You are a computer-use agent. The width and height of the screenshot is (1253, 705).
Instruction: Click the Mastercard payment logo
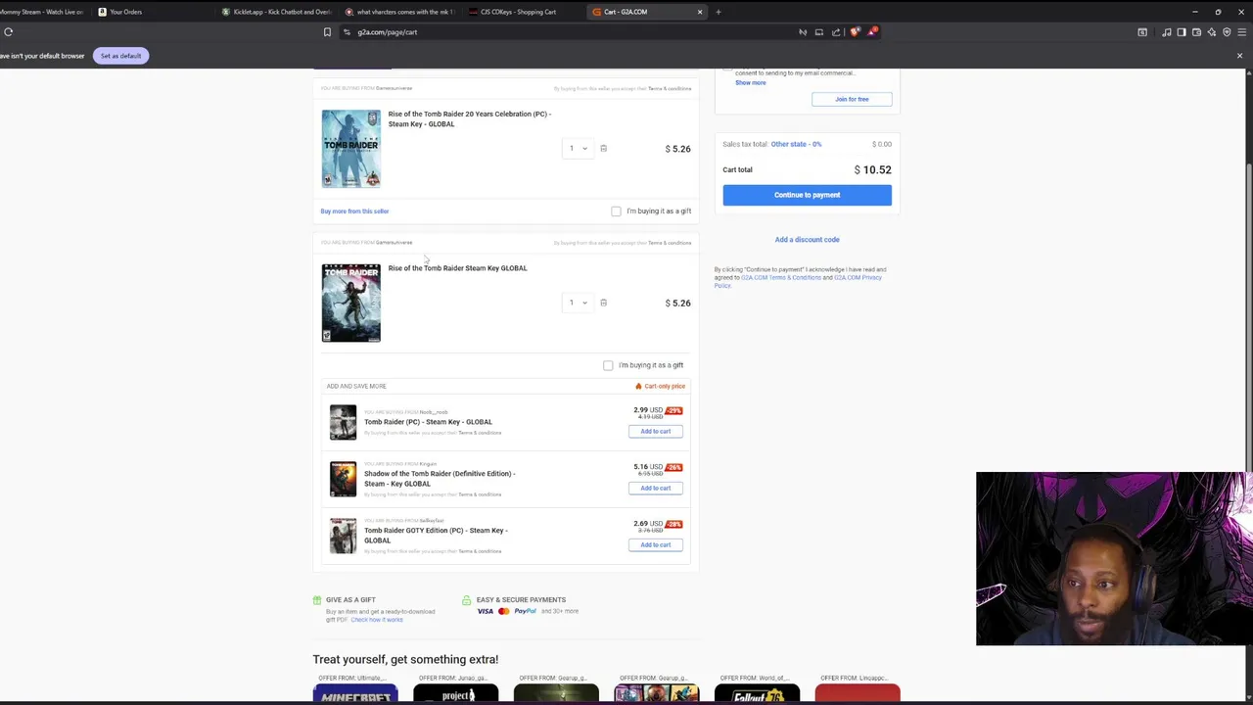click(x=504, y=611)
